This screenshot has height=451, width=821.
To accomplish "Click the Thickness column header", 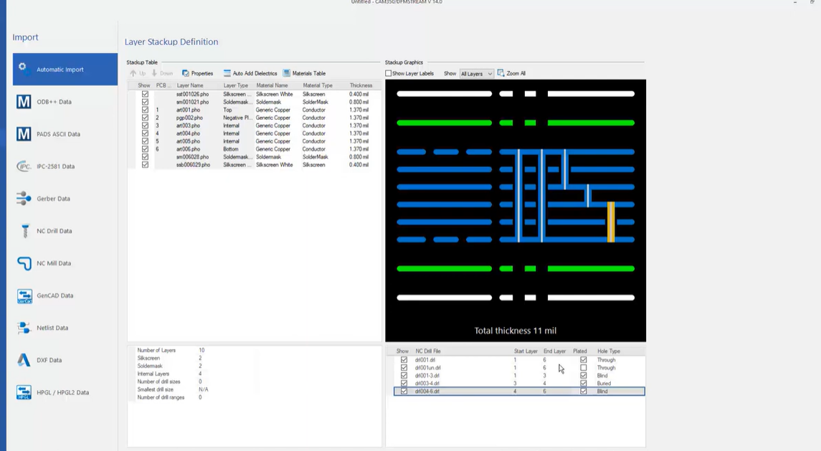I will [x=361, y=85].
